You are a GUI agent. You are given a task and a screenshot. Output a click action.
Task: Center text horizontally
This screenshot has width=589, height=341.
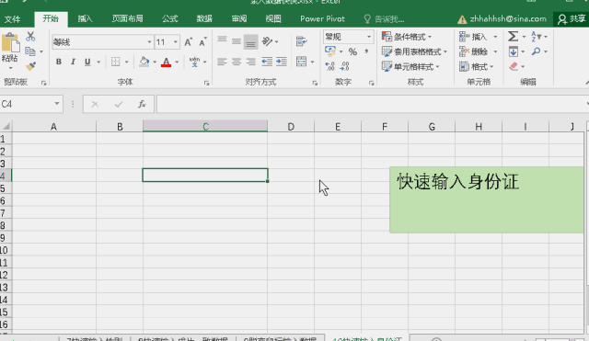tap(237, 62)
